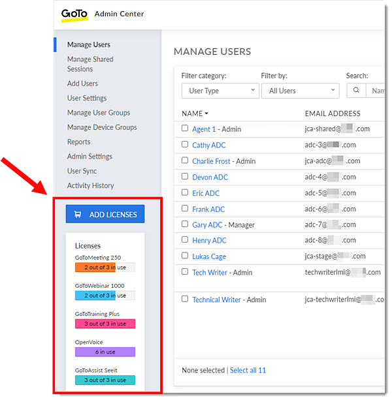Click the search magnifier icon
The width and height of the screenshot is (392, 400).
click(356, 91)
